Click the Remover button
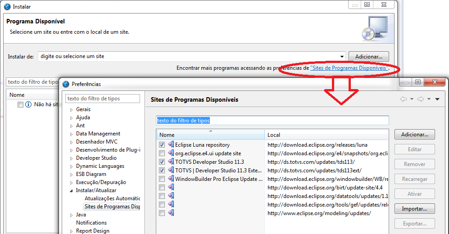Image resolution: width=449 pixels, height=234 pixels. [415, 164]
